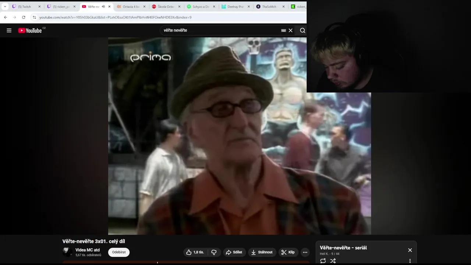Screen dimensions: 471x265
Task: Close the Věřte-nevěřte playlist panel
Action: (410, 250)
